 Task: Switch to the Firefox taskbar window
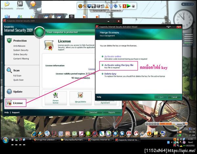[46, 140]
